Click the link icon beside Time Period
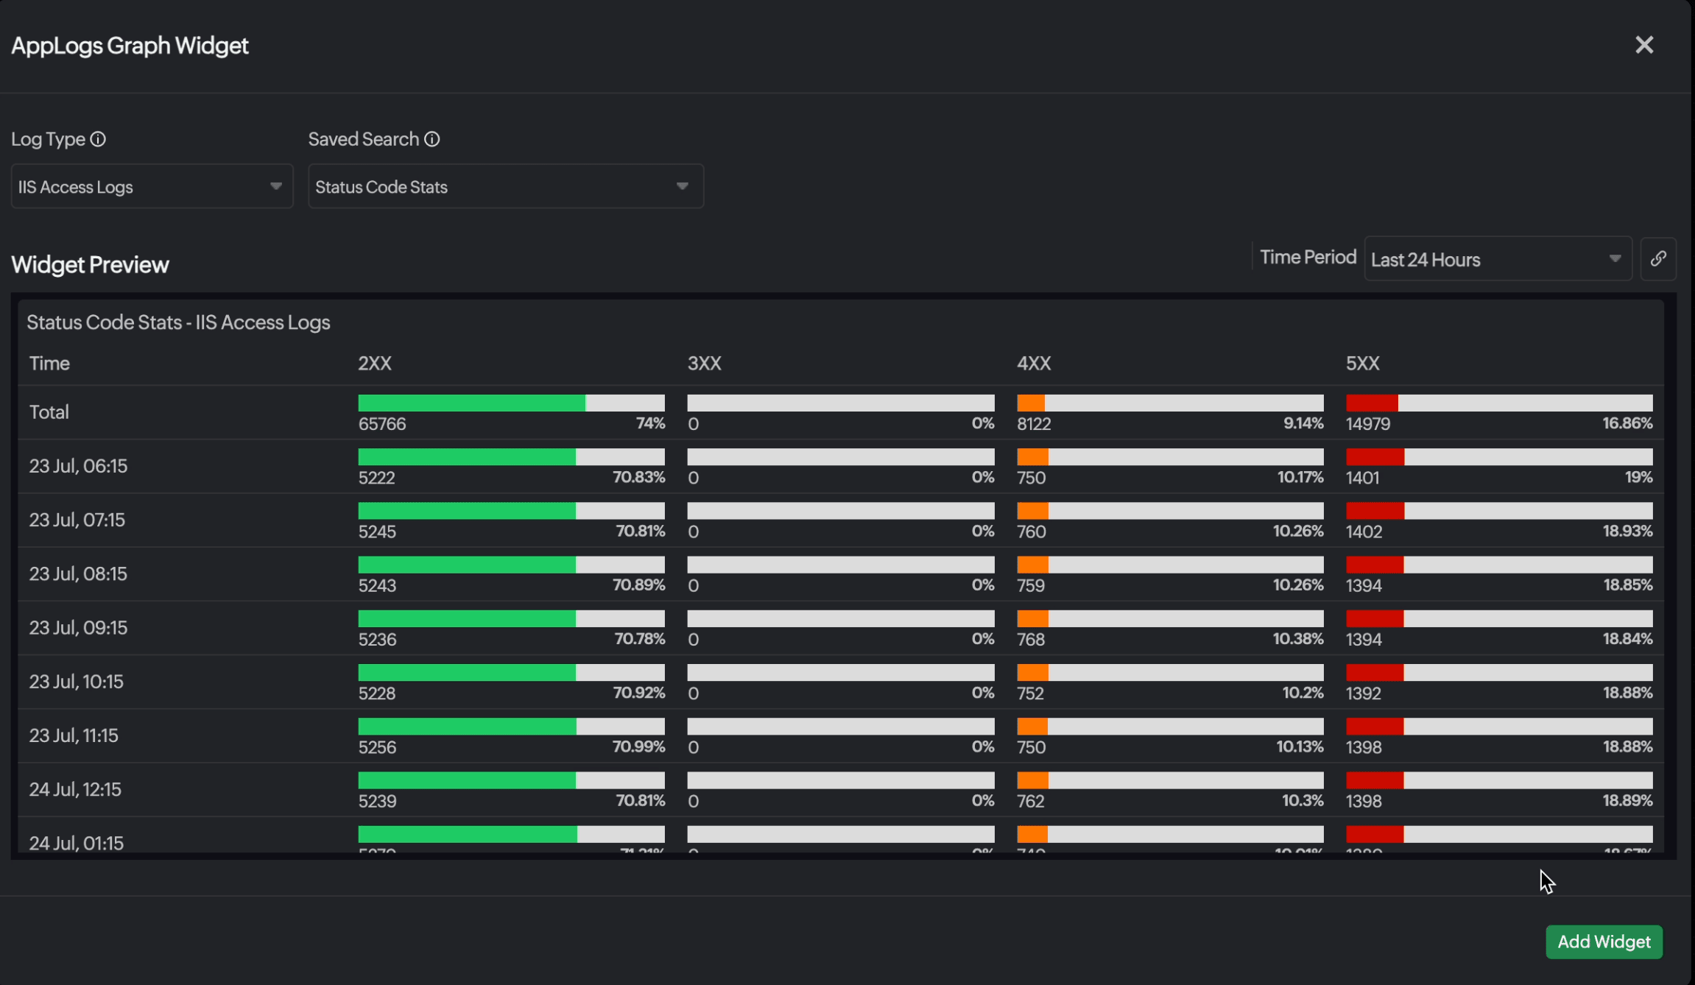This screenshot has height=985, width=1695. coord(1658,259)
